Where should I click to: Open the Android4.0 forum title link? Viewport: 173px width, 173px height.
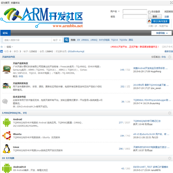(x=20, y=167)
